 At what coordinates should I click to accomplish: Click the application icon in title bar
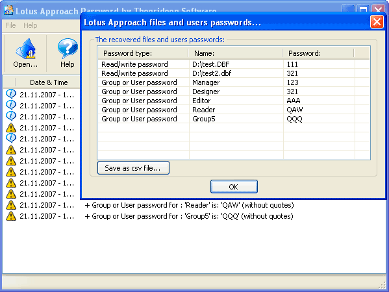[x=8, y=10]
